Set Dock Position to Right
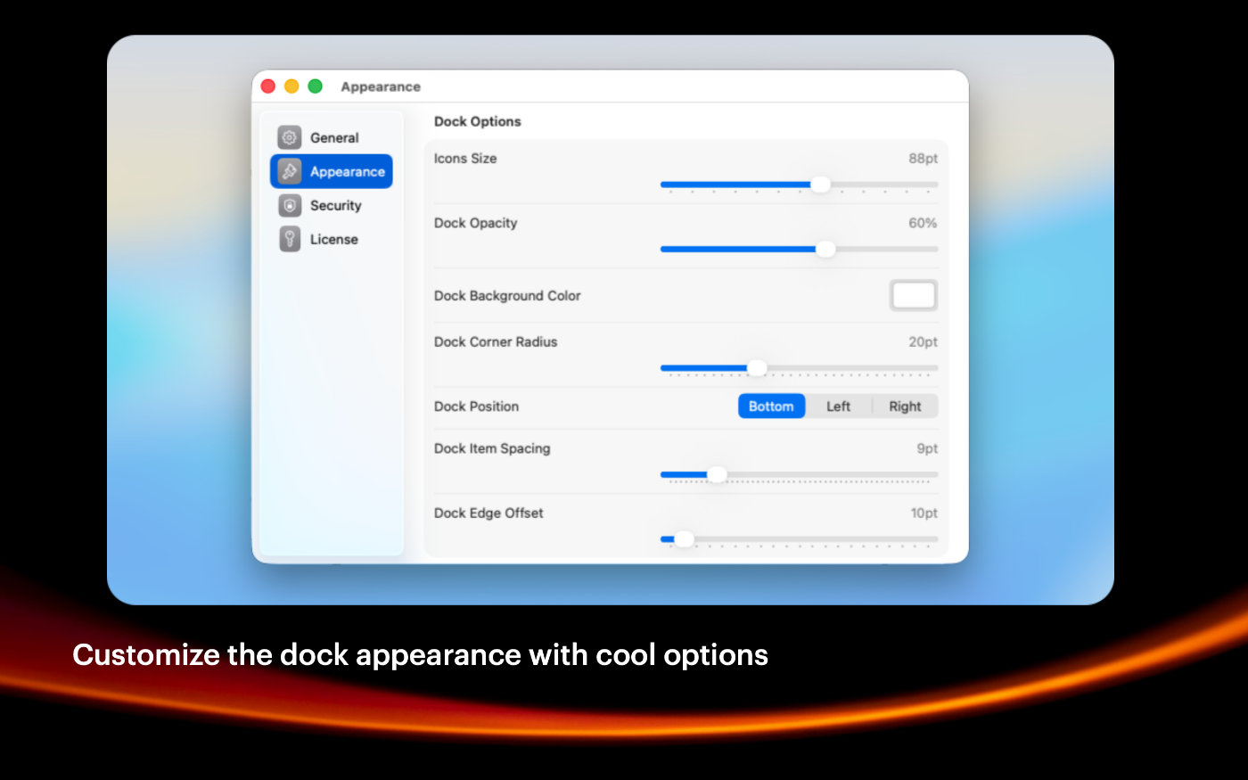The width and height of the screenshot is (1248, 780). pyautogui.click(x=905, y=406)
